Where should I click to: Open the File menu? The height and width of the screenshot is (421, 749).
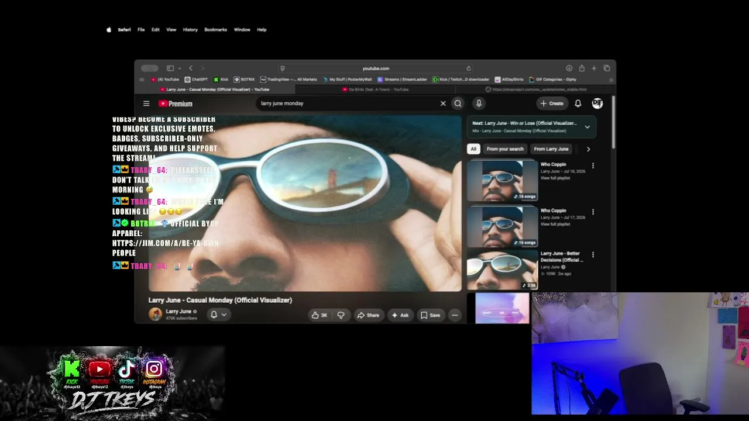point(141,30)
